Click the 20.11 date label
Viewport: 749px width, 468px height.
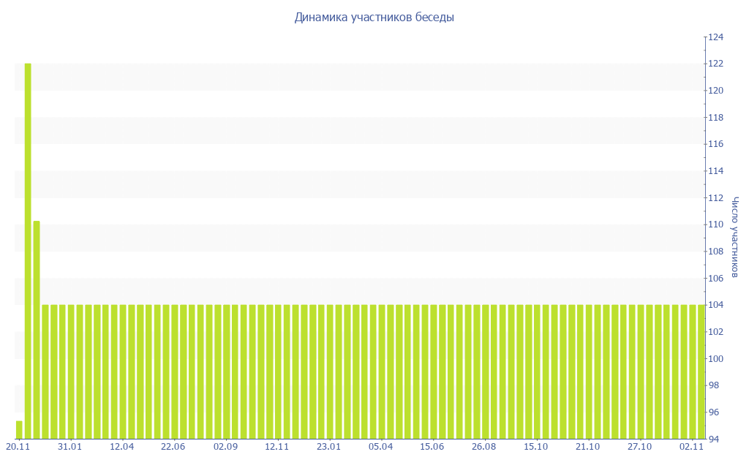pos(18,446)
